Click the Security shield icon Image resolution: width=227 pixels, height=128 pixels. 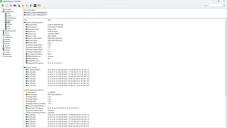point(4,50)
